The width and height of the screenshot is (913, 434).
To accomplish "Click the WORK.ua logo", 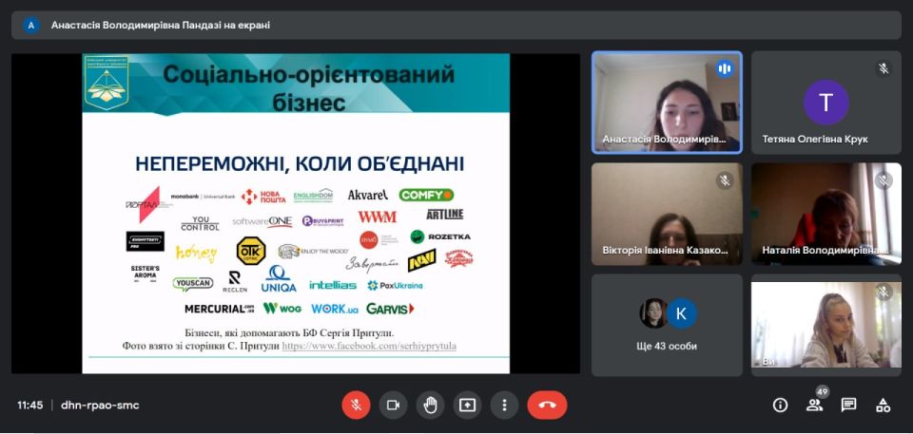I will [335, 309].
